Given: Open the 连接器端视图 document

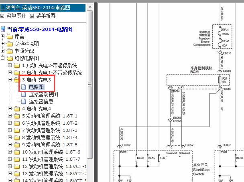Looking at the screenshot, I should [43, 94].
